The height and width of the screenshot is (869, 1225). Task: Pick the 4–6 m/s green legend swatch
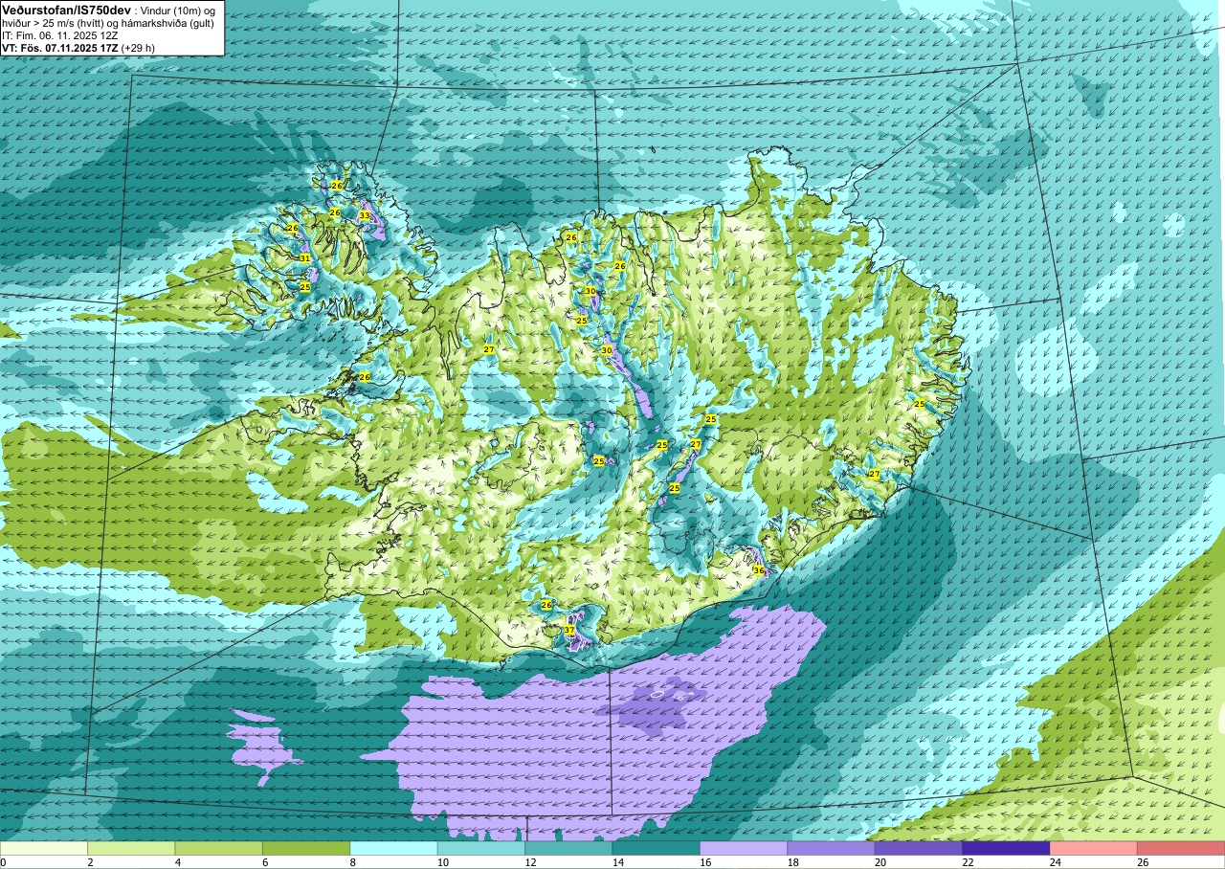tap(219, 848)
